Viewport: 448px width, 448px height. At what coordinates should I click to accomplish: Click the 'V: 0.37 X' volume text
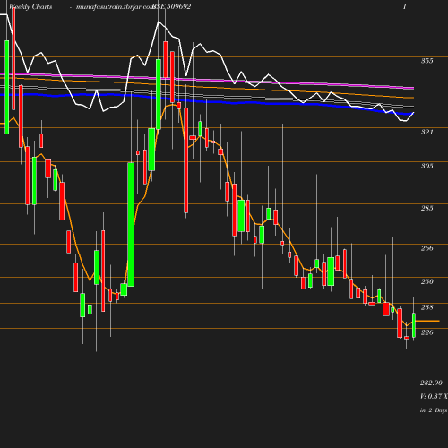click(434, 396)
